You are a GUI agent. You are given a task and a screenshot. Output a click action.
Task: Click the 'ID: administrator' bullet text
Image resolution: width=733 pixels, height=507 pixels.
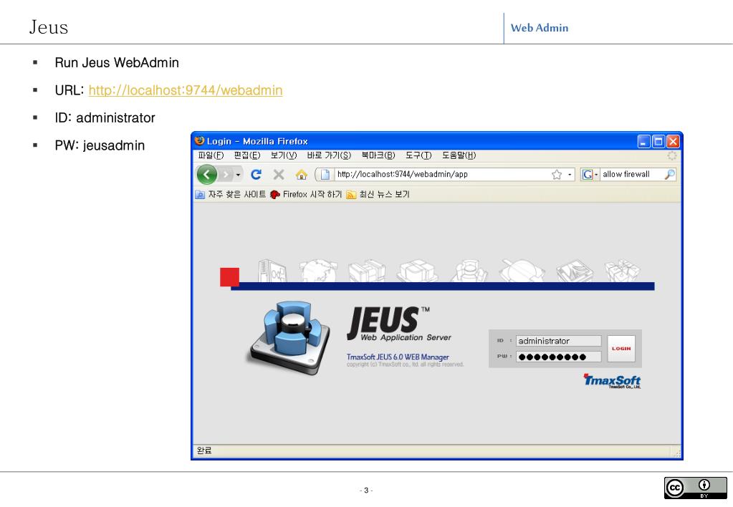(x=105, y=117)
